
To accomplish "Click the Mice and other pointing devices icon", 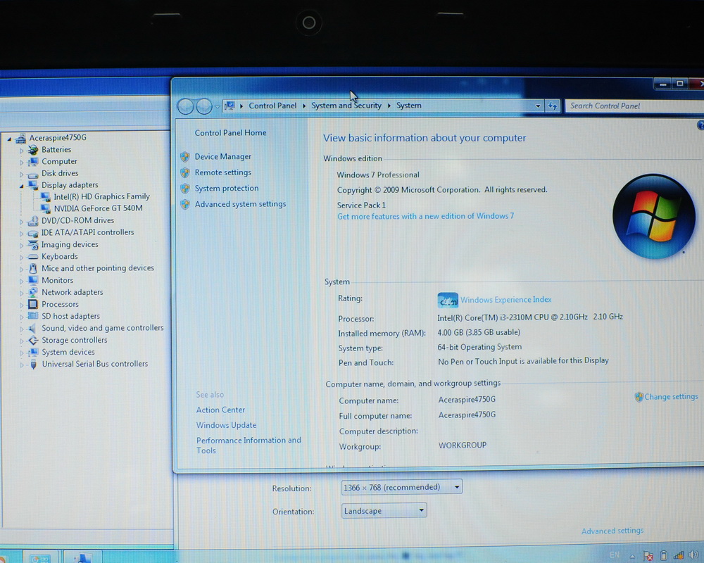I will pyautogui.click(x=33, y=268).
